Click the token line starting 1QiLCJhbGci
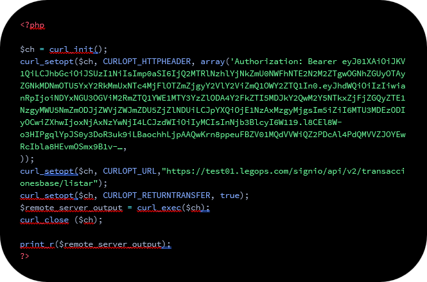The height and width of the screenshot is (282, 427). [213, 74]
